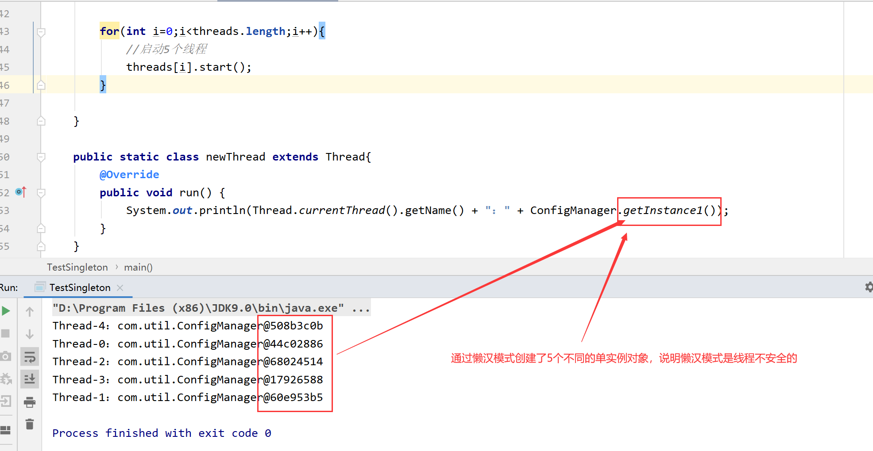Toggle soft-wrap in console output
This screenshot has width=873, height=451.
[x=30, y=357]
